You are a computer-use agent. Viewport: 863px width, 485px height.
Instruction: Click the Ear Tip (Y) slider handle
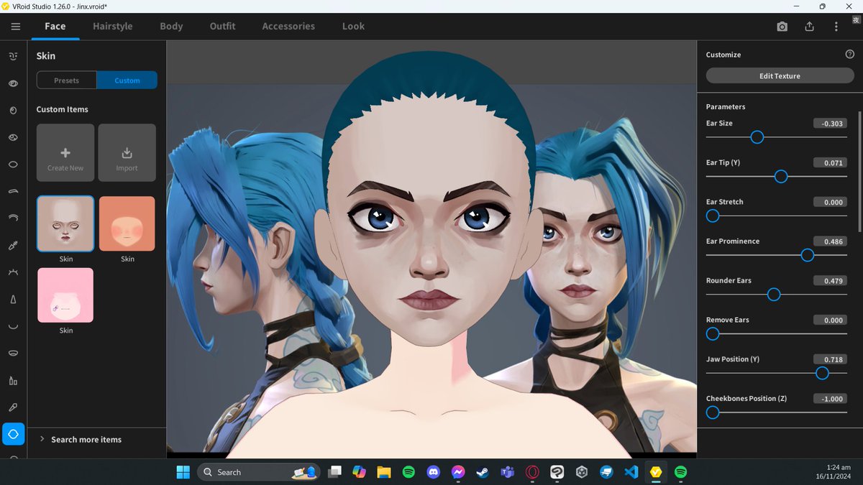pyautogui.click(x=781, y=177)
